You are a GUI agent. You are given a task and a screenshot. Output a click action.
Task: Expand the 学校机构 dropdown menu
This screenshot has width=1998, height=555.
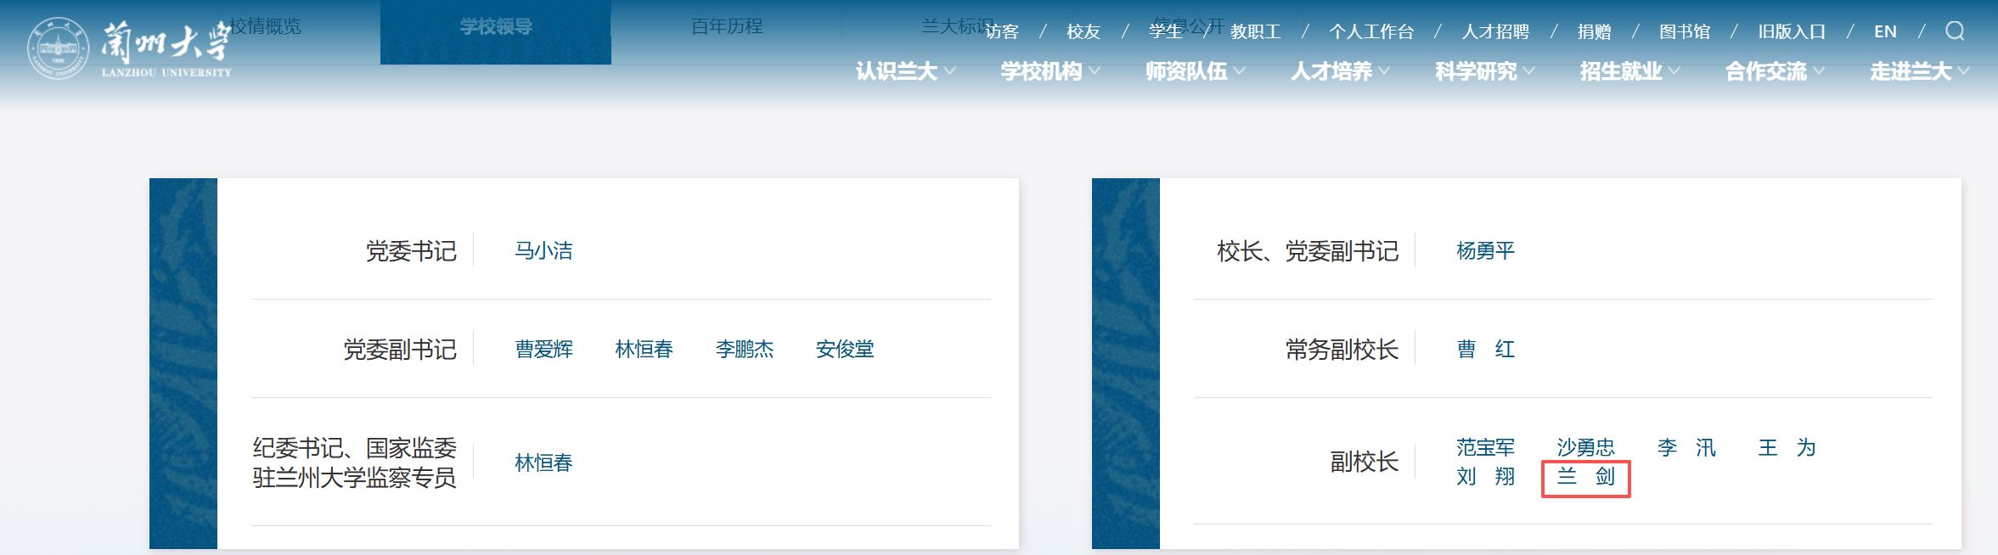pos(1050,71)
